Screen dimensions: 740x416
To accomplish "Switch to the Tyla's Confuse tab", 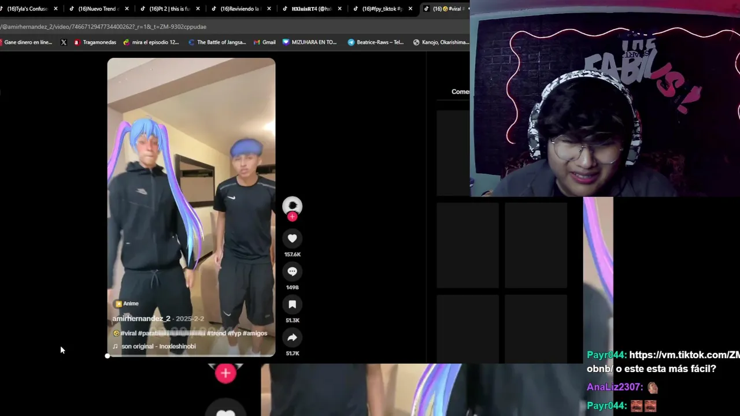I will 23,9.
